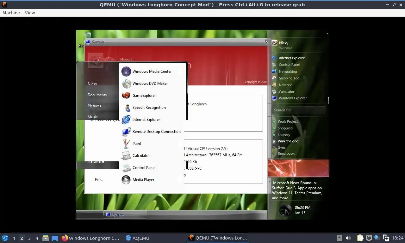Click Nicky user avatar in sidebar

coord(275,43)
